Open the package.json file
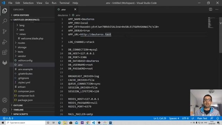This screenshot has height=125, width=222. pos(32,100)
